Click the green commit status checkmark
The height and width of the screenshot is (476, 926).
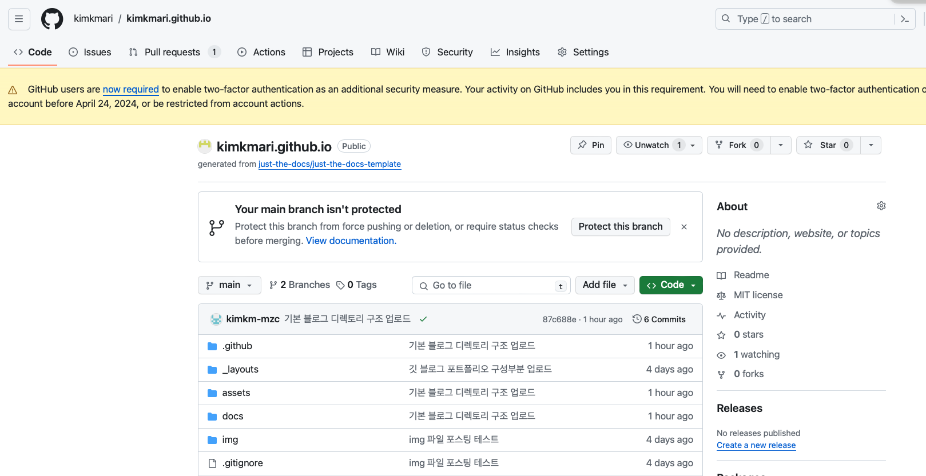(x=423, y=319)
